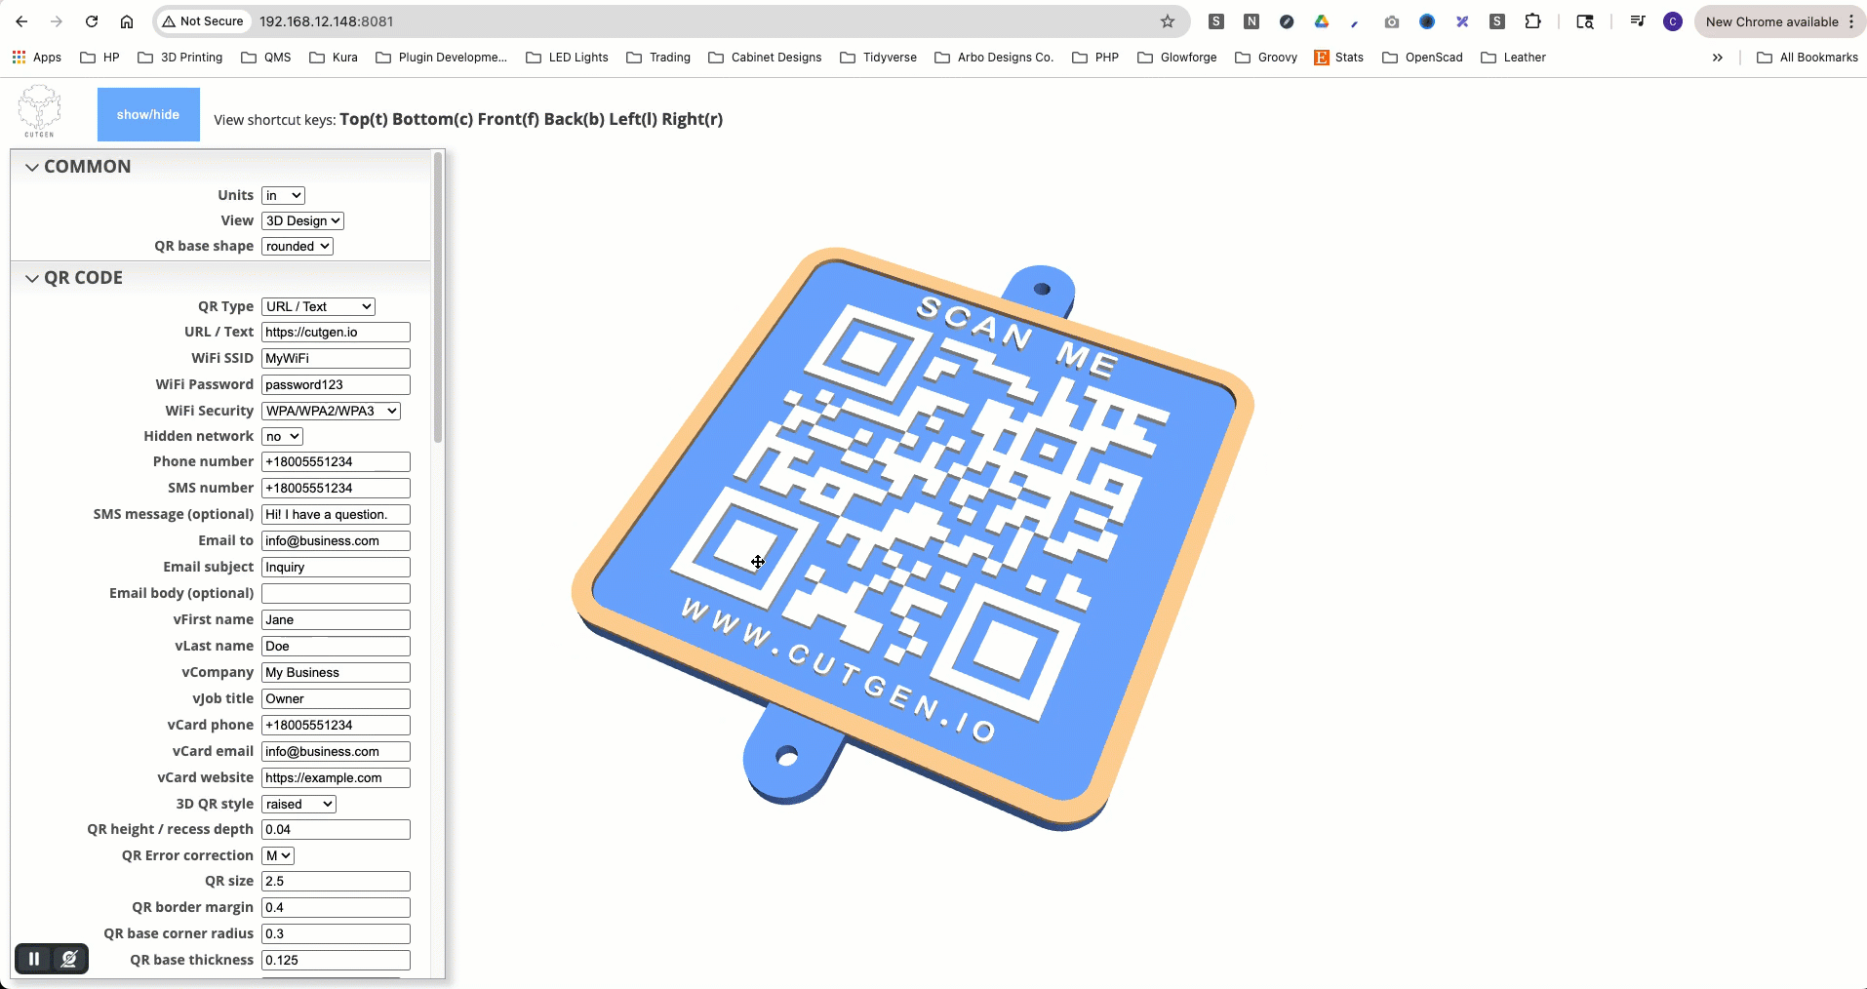Viewport: 1867px width, 989px height.
Task: Open the QR base shape dropdown
Action: [x=298, y=246]
